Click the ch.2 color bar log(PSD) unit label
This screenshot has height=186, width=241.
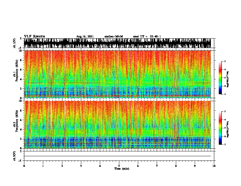point(228,129)
